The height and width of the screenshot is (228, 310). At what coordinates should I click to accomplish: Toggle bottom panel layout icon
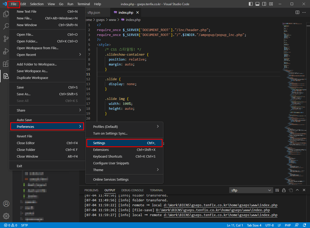pos(257,4)
